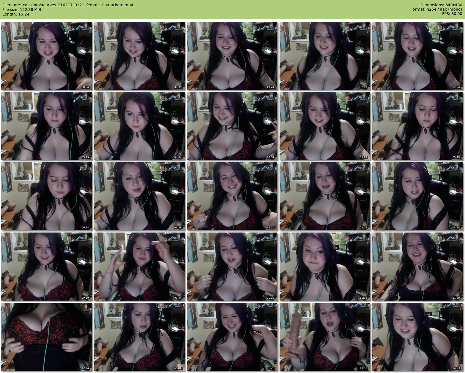Viewport: 465px width, 373px height.
Task: Click the frame marked 13:23
Action: (x=232, y=337)
